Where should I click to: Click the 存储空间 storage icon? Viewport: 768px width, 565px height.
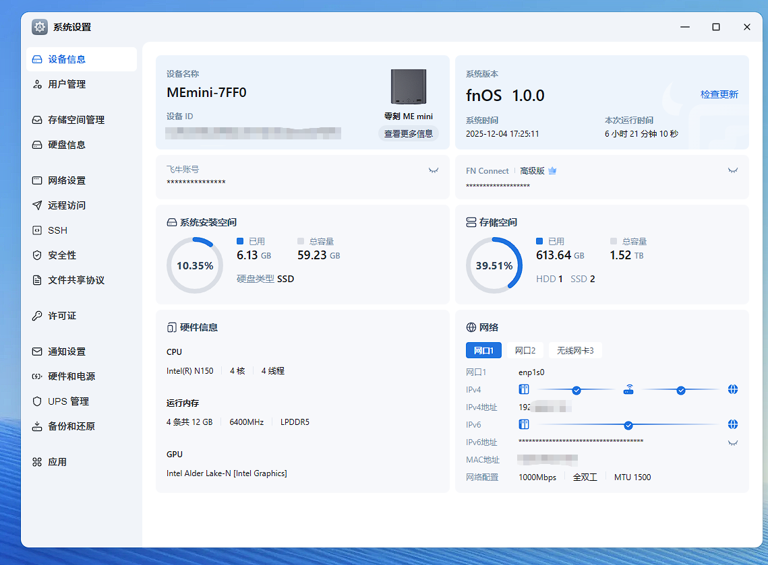(x=471, y=222)
